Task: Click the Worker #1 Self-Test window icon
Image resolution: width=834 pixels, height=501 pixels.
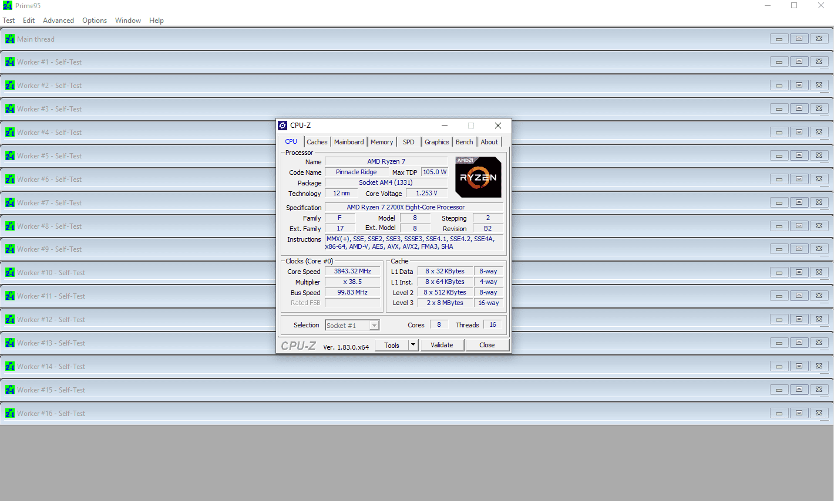Action: pyautogui.click(x=10, y=62)
